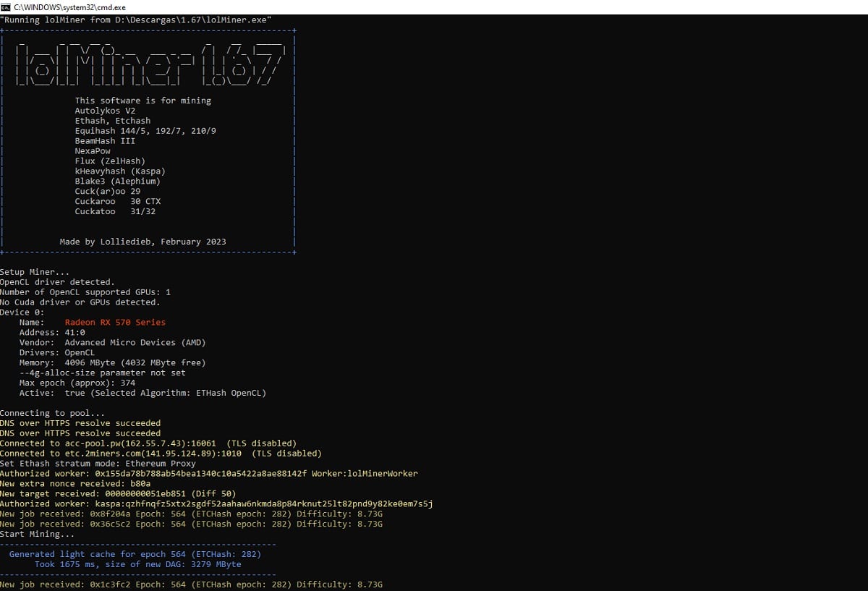Click the 'Drivers: OpenCL' line
Image resolution: width=868 pixels, height=591 pixels.
tap(57, 353)
